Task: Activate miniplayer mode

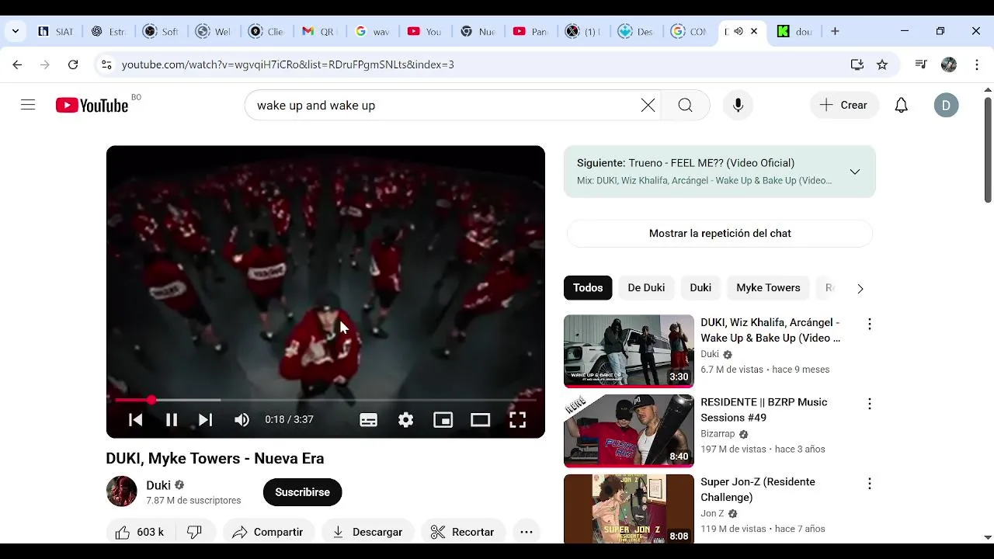Action: point(443,420)
